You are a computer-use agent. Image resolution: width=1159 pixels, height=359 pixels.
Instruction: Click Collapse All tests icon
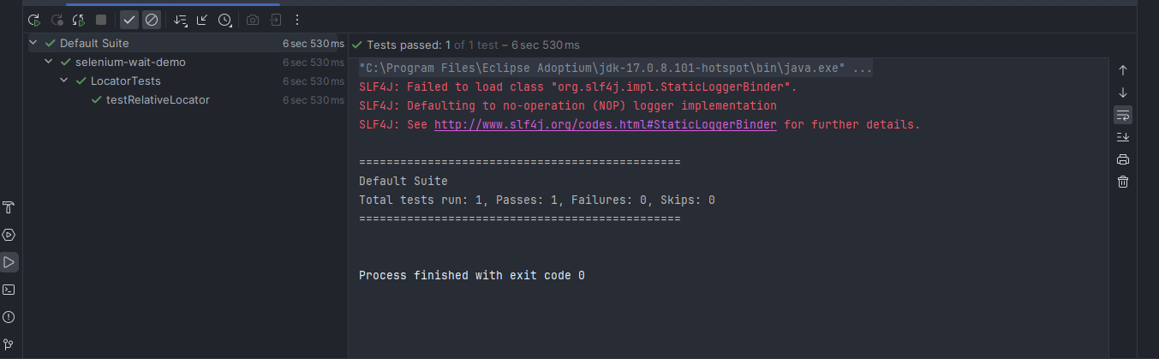(202, 20)
